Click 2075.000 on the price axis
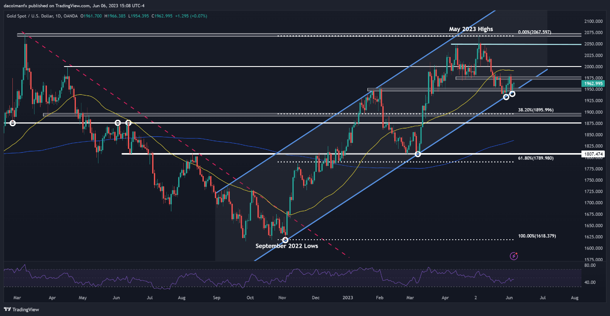 [593, 32]
